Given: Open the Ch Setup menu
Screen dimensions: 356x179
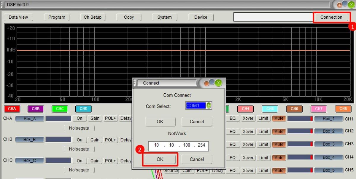Looking at the screenshot, I should tap(93, 17).
